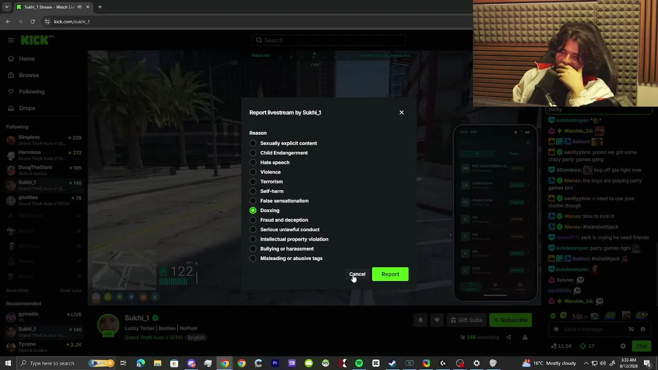Open ghotties channel from Following list
Screen dimensions: 658x370
pos(44,199)
